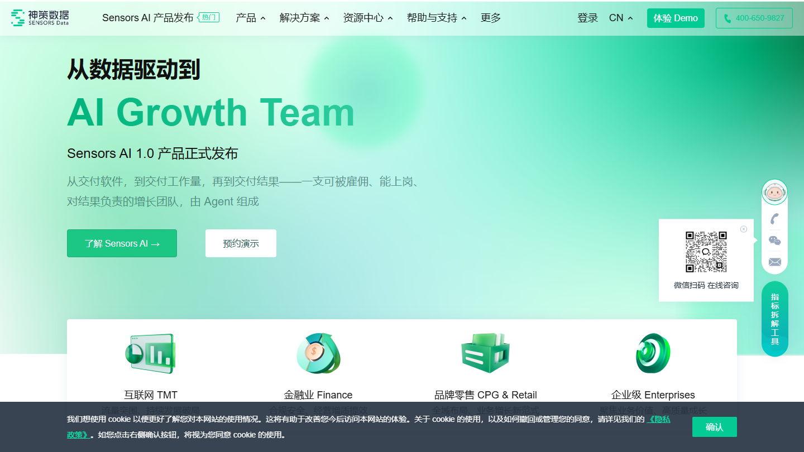This screenshot has width=804, height=452.
Task: Close the WeChat QR code popup
Action: pos(744,229)
